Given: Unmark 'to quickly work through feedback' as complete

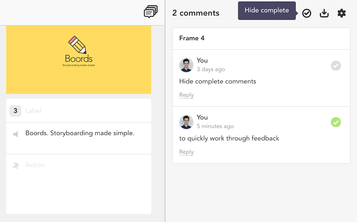Looking at the screenshot, I should pyautogui.click(x=336, y=122).
